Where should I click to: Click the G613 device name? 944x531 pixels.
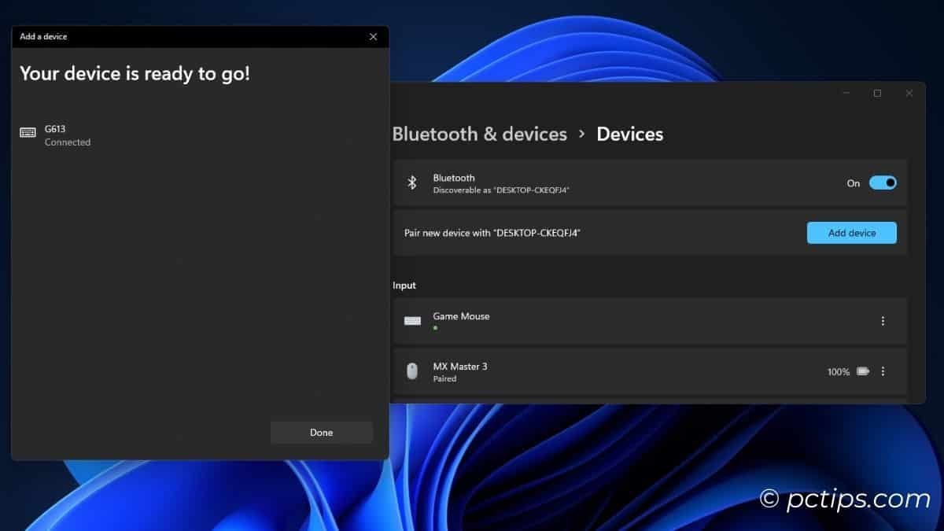[x=55, y=128]
